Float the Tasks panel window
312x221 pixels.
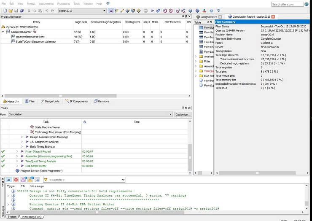click(x=186, y=108)
